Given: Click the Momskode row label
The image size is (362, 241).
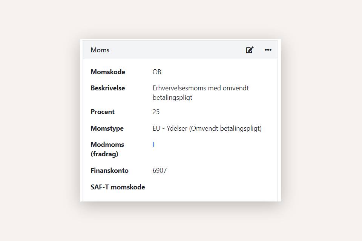Looking at the screenshot, I should coord(108,72).
